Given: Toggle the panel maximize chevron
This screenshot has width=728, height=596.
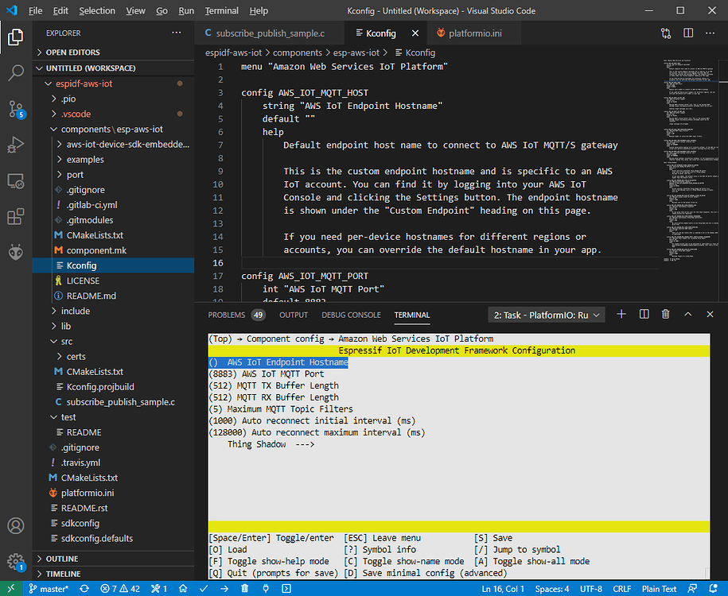Looking at the screenshot, I should point(687,314).
